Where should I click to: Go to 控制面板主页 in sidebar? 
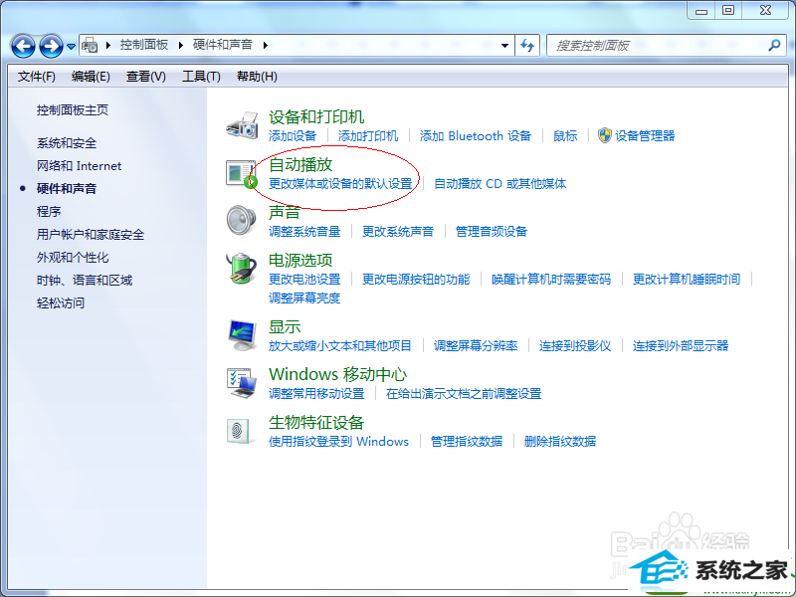73,110
